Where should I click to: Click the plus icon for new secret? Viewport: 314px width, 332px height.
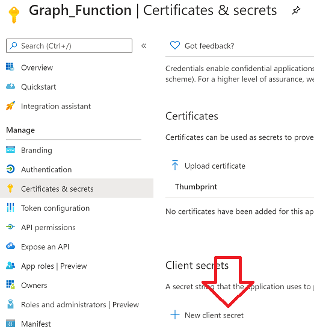[x=175, y=315]
